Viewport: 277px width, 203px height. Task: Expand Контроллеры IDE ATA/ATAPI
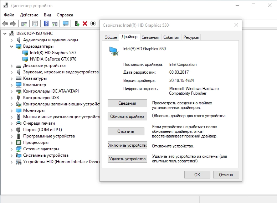point(12,92)
